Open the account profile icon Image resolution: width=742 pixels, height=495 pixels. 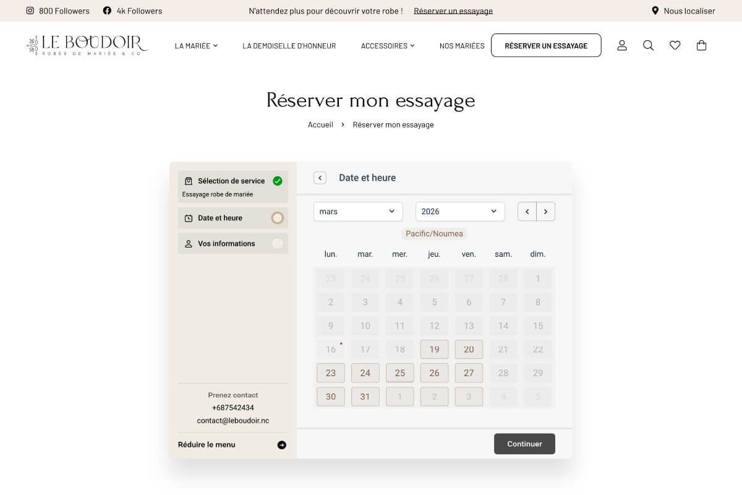point(621,45)
